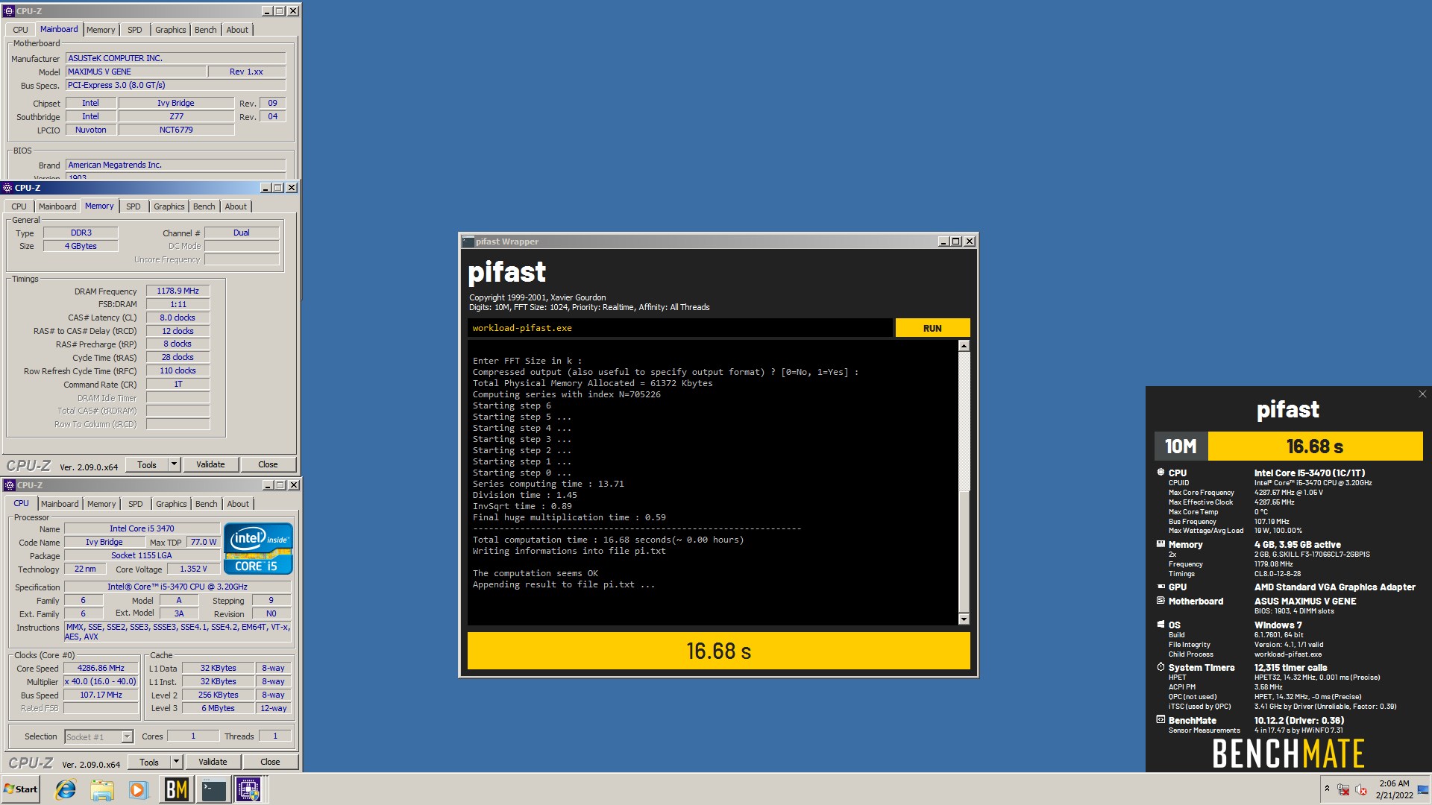
Task: Open Memory tab in the Mainboard CPU-Z window
Action: (101, 30)
